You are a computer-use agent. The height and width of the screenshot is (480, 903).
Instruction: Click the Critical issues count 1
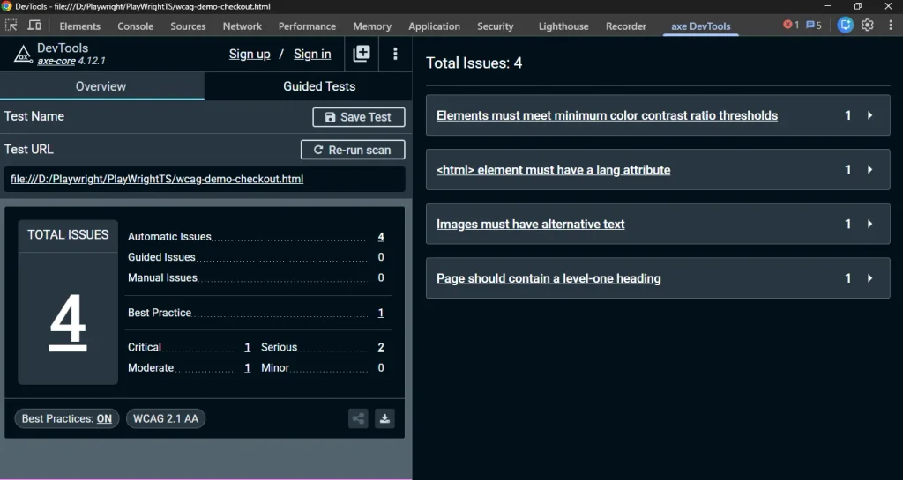point(247,347)
